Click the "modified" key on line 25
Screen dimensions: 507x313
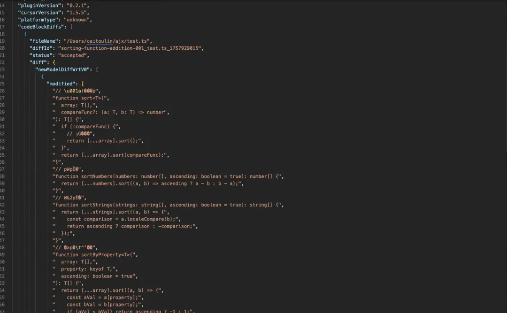[61, 84]
